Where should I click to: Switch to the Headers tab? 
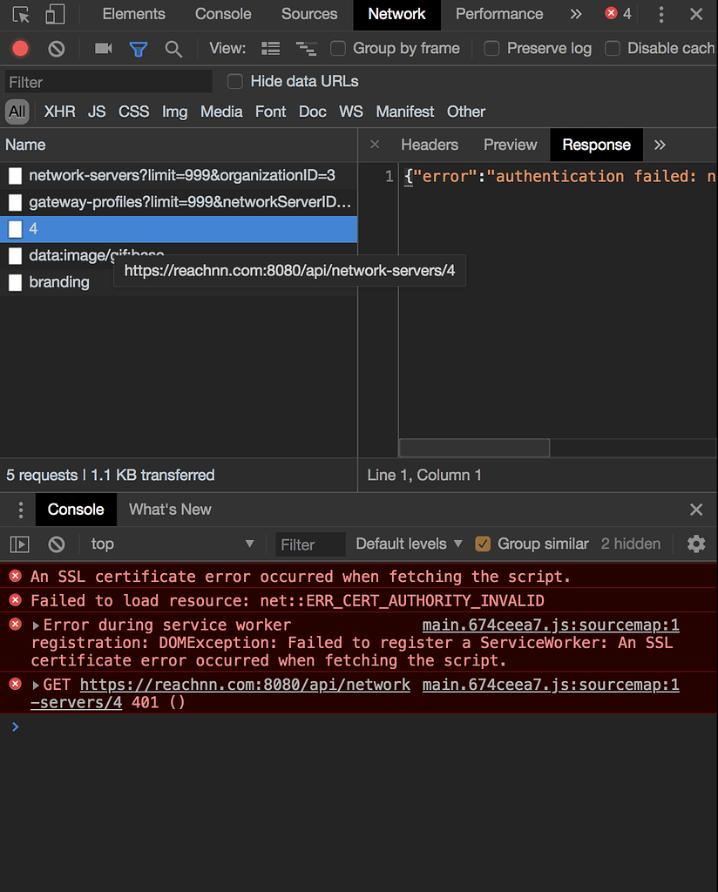[x=430, y=145]
